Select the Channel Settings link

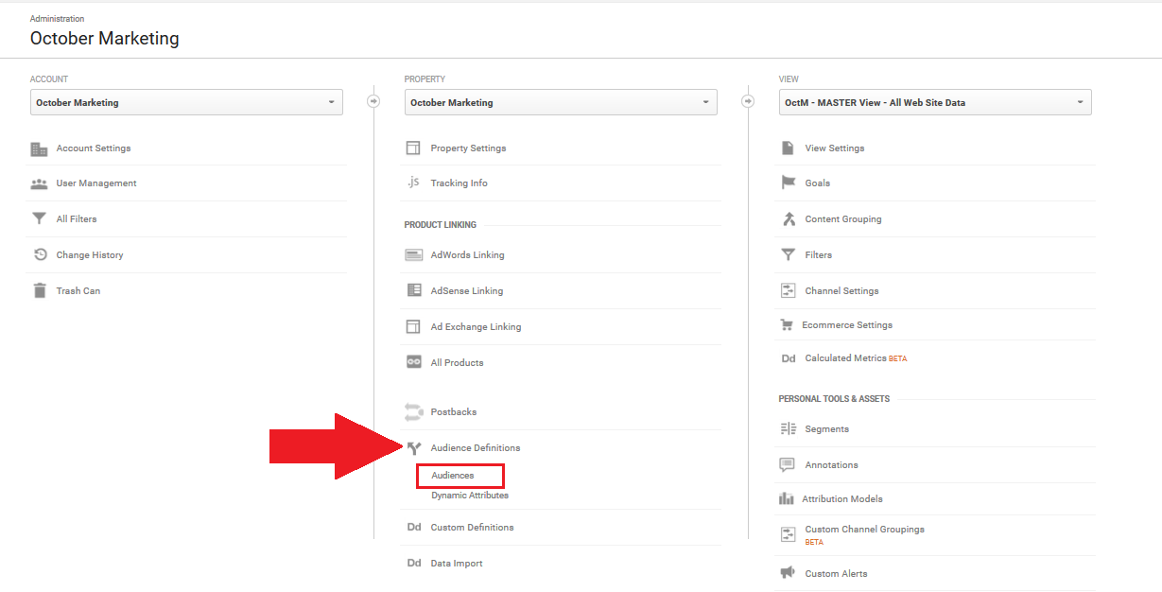[x=841, y=291]
